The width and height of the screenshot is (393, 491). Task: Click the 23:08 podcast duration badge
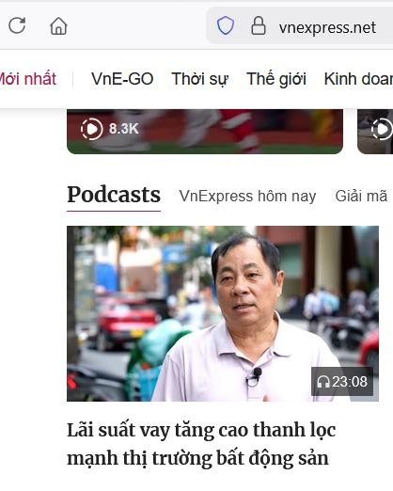tap(342, 382)
